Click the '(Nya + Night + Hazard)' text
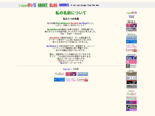The image size is (155, 116). click(71, 34)
